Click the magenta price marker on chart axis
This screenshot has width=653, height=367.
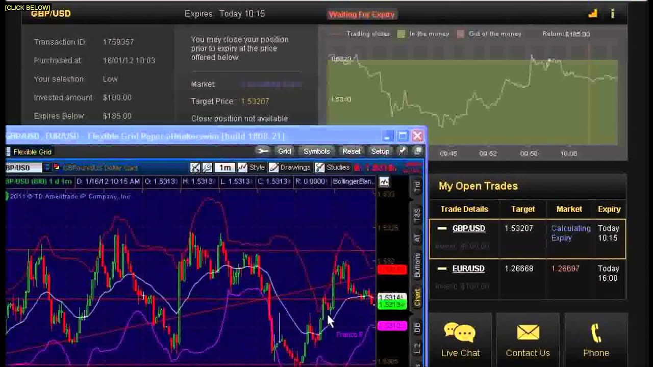pos(392,325)
